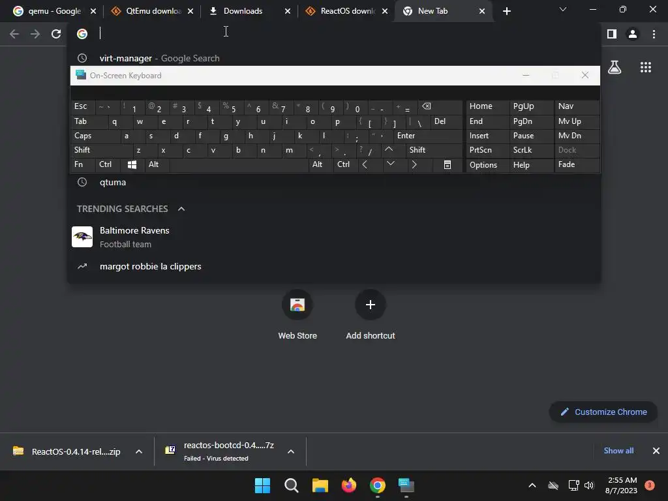Image resolution: width=668 pixels, height=501 pixels.
Task: Select the Baltimore Ravens trending search
Action: pos(335,237)
